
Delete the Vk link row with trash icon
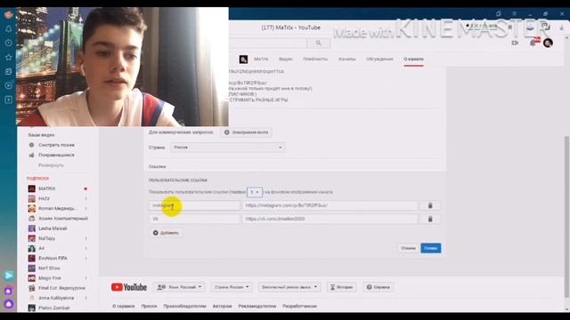(430, 219)
